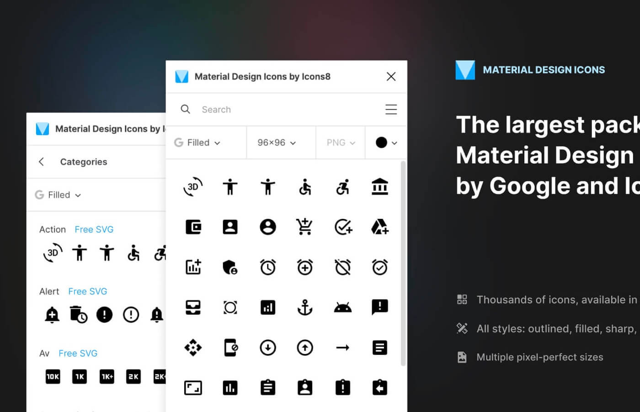Select the analytics bar chart icon
640x412 pixels.
[268, 307]
